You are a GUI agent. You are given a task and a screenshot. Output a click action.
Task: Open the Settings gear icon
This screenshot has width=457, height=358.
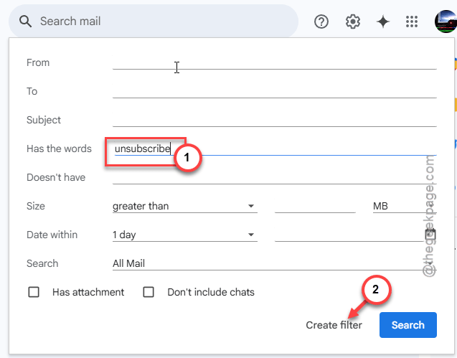353,22
